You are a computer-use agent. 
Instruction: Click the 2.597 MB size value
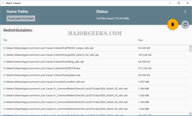(144, 82)
